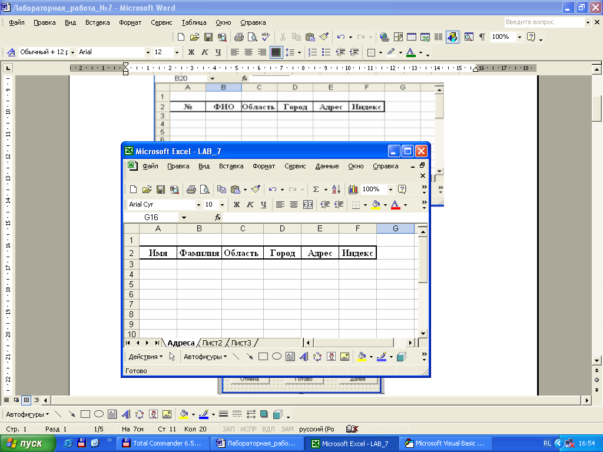Click Bulleted list icon in Word toolbar
The width and height of the screenshot is (603, 452).
tap(326, 52)
